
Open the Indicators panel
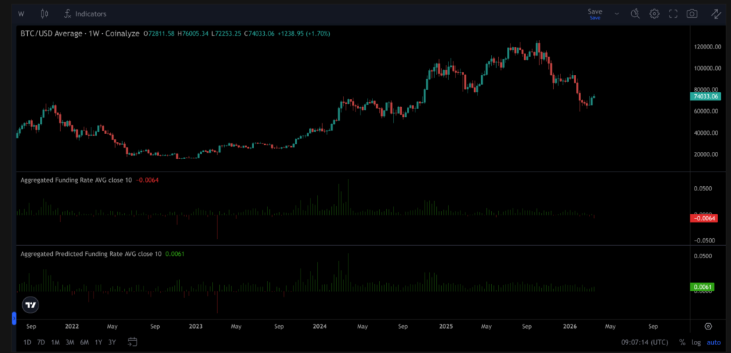[x=85, y=14]
